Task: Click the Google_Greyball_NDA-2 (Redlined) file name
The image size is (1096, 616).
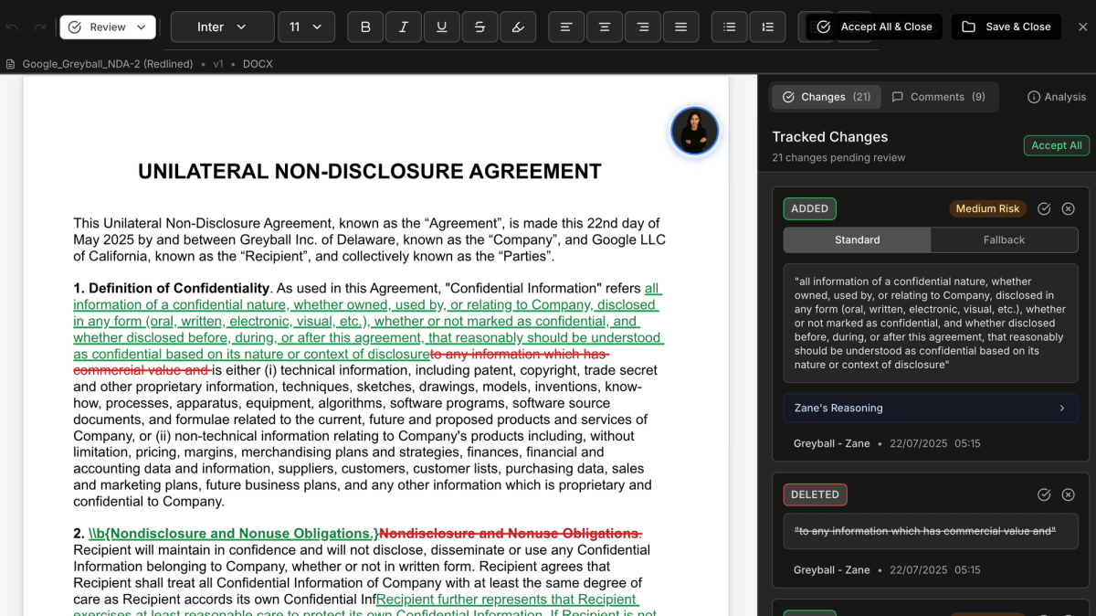Action: 108,64
